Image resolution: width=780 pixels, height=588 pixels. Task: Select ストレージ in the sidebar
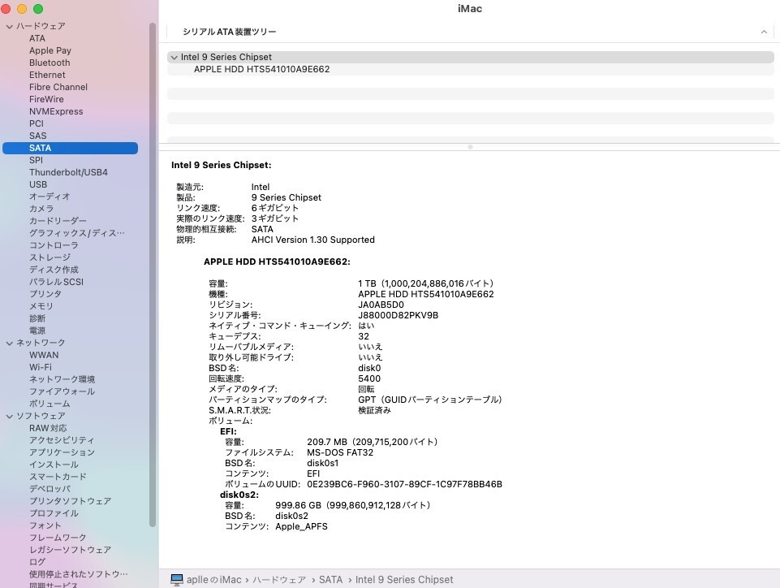[x=50, y=257]
